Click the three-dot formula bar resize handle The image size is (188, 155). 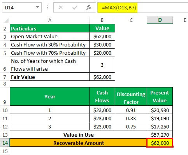click(47, 7)
